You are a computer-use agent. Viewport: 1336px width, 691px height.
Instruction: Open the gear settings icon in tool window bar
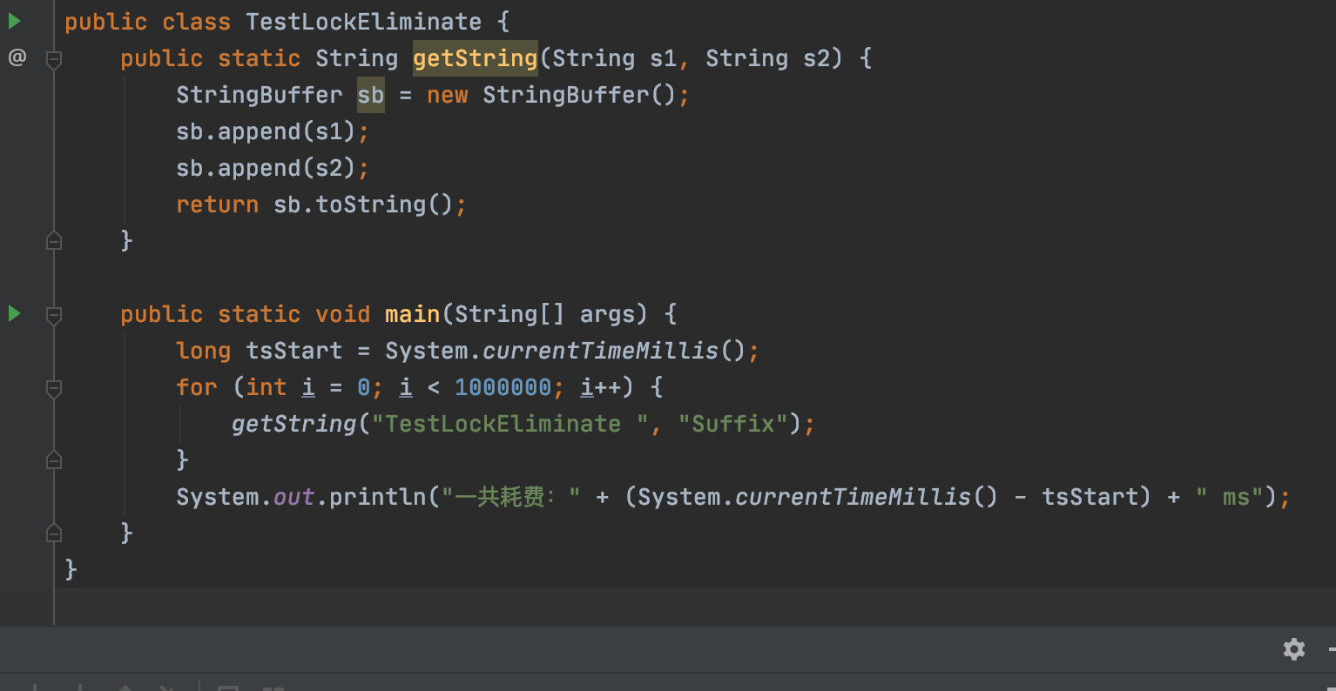pos(1294,649)
